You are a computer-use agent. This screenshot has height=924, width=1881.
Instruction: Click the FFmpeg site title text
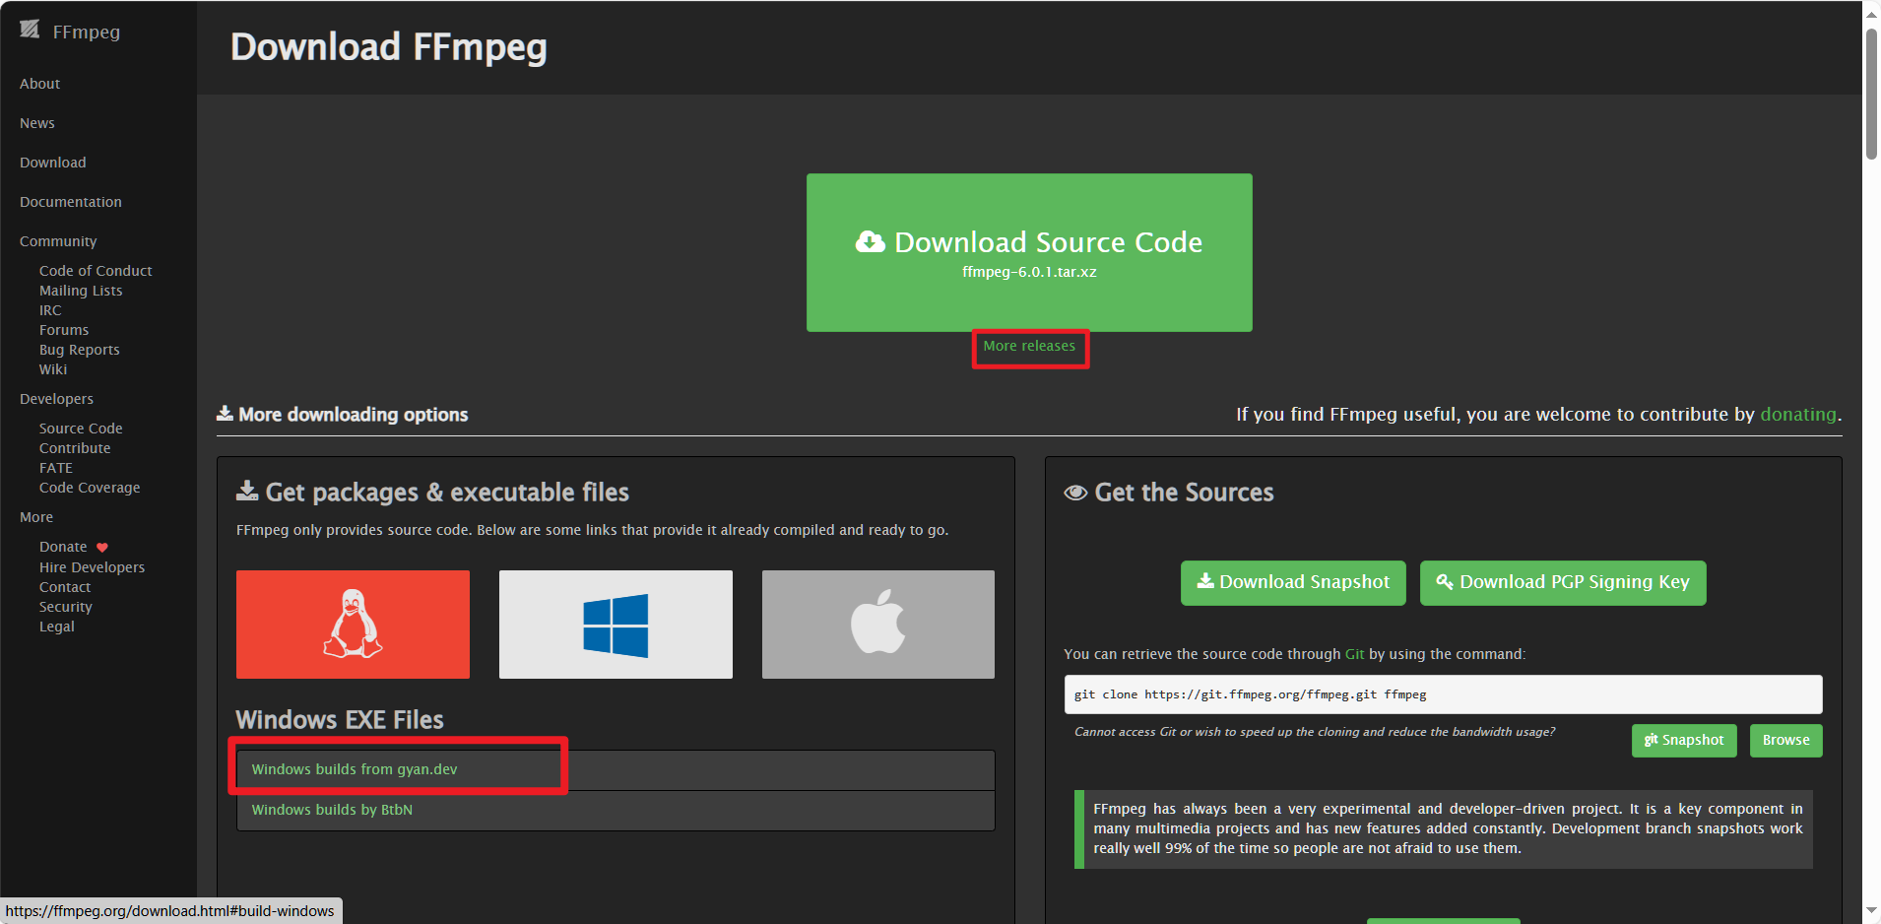coord(87,32)
